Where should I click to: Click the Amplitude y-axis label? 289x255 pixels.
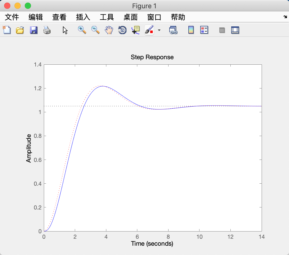[x=29, y=148]
